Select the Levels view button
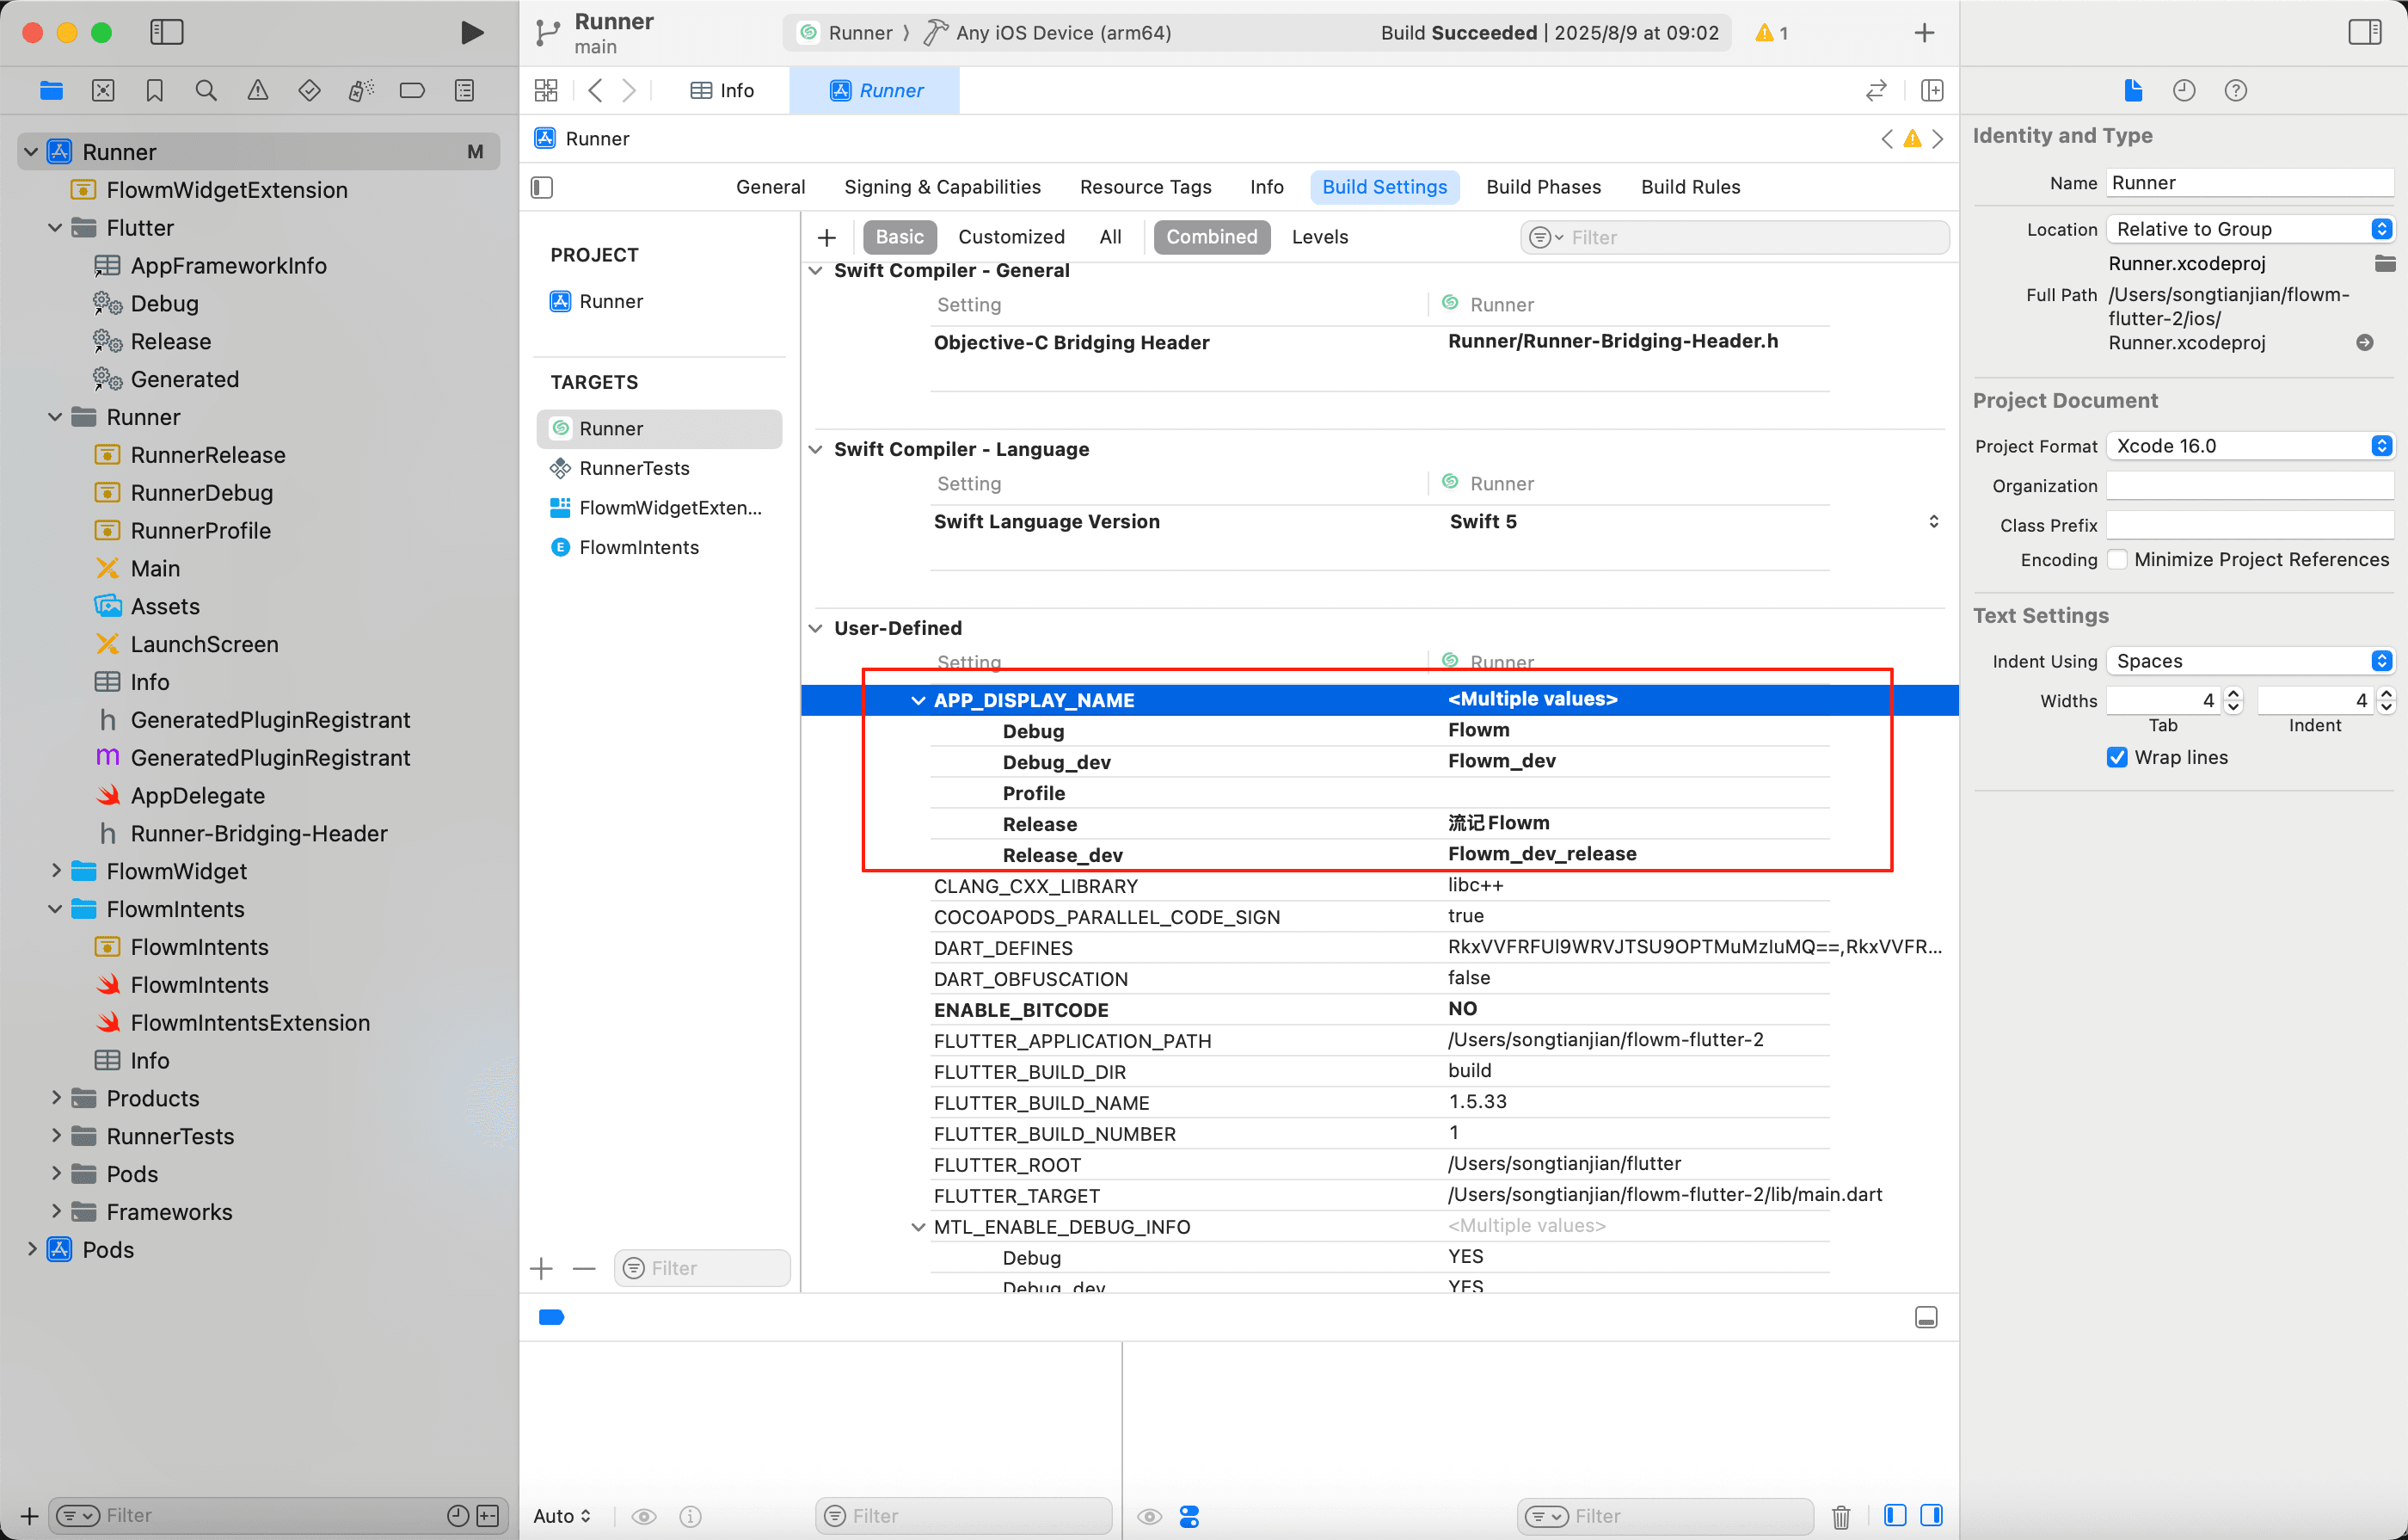This screenshot has width=2408, height=1540. point(1319,237)
